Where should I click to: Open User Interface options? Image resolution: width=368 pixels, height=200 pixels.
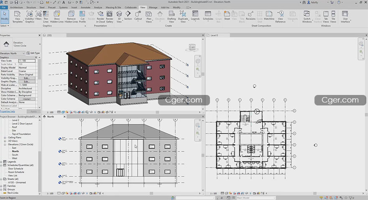pyautogui.click(x=345, y=17)
